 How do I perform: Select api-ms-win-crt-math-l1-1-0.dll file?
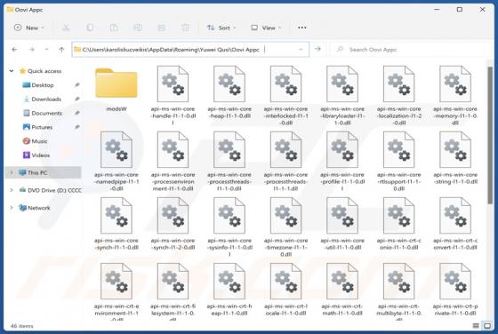tap(342, 290)
